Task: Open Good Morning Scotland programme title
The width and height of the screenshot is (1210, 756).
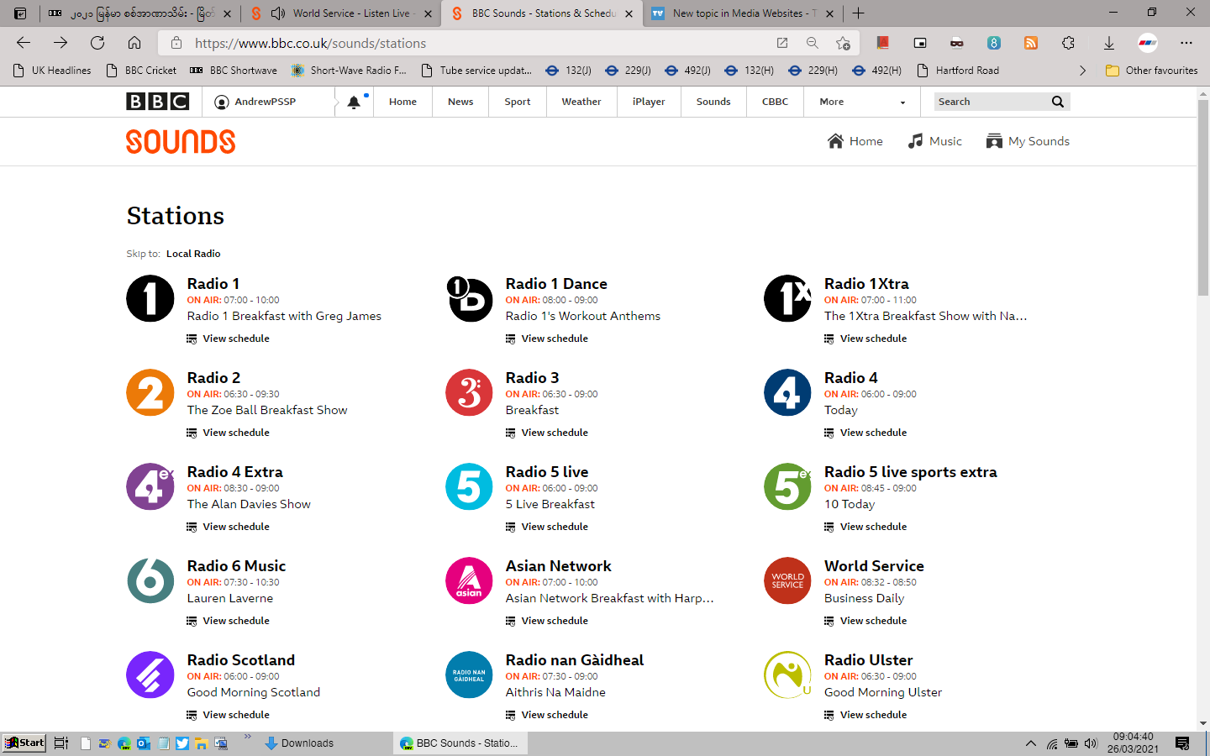Action: click(x=253, y=692)
